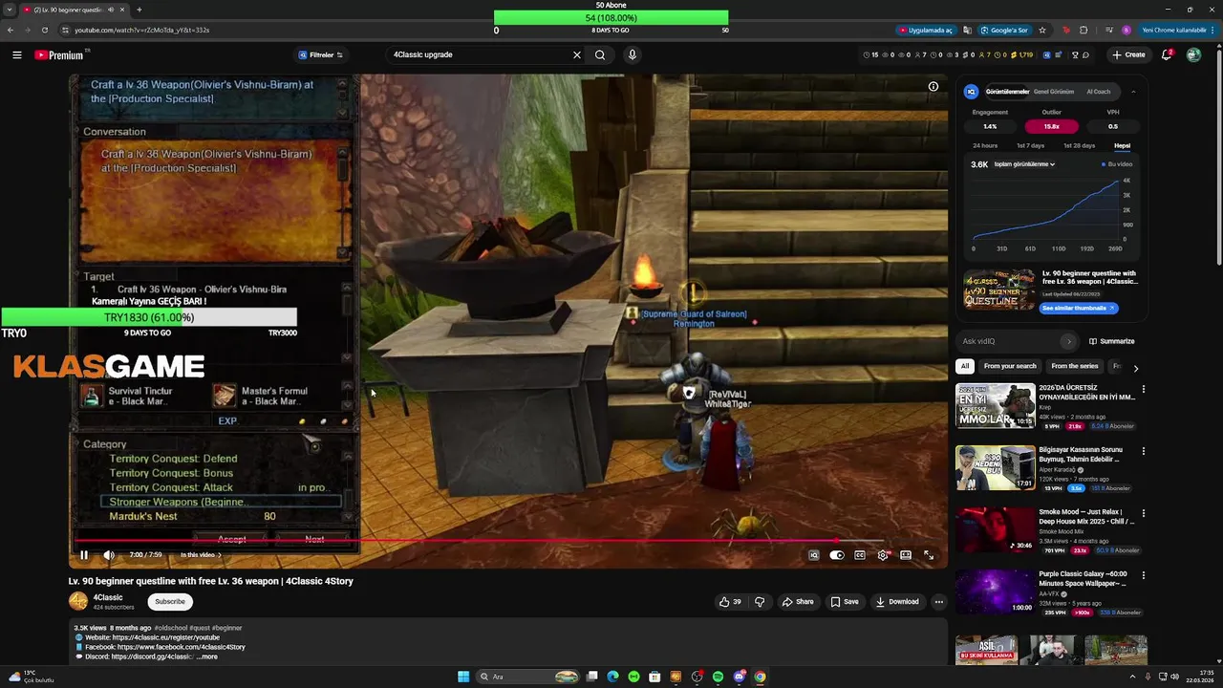Select the vidIQ Görüntülenmeler tab
Image resolution: width=1223 pixels, height=688 pixels.
[x=1007, y=92]
